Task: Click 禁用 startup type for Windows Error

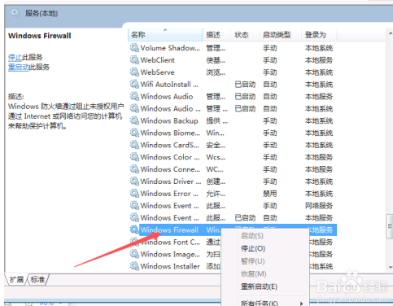Action: pyautogui.click(x=269, y=193)
